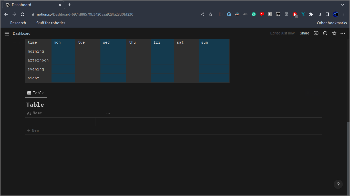The height and width of the screenshot is (196, 350).
Task: Click the 'sat' header cell
Action: click(x=187, y=43)
